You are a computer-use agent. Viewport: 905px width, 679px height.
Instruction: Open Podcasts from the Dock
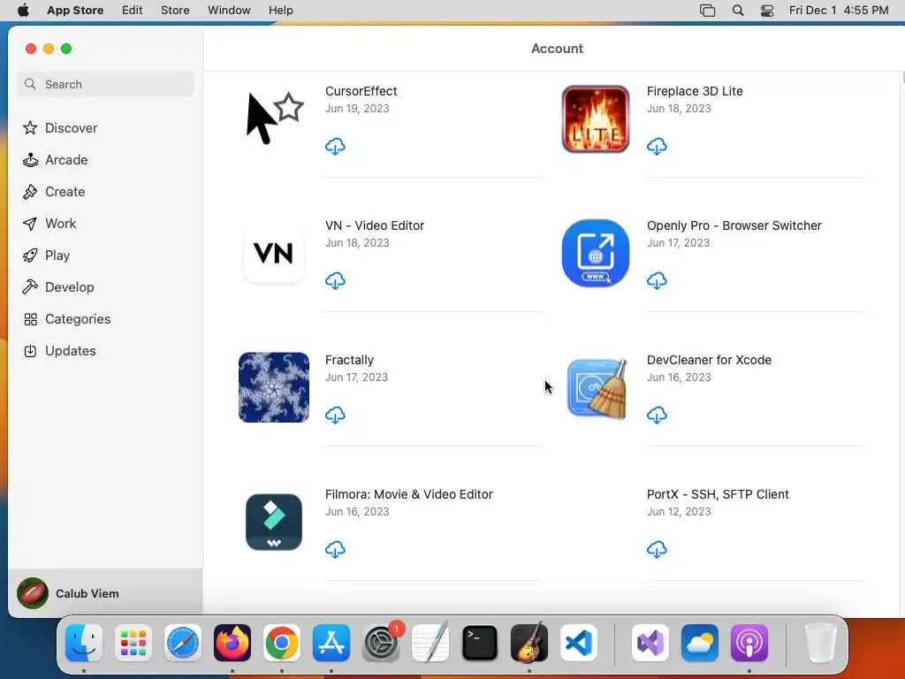coord(749,643)
